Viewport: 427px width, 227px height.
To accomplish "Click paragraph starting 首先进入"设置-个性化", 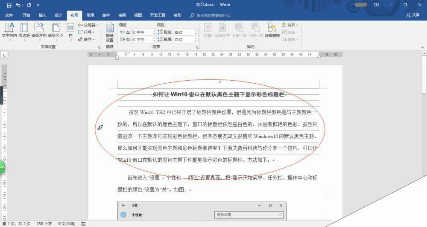I will tap(217, 184).
